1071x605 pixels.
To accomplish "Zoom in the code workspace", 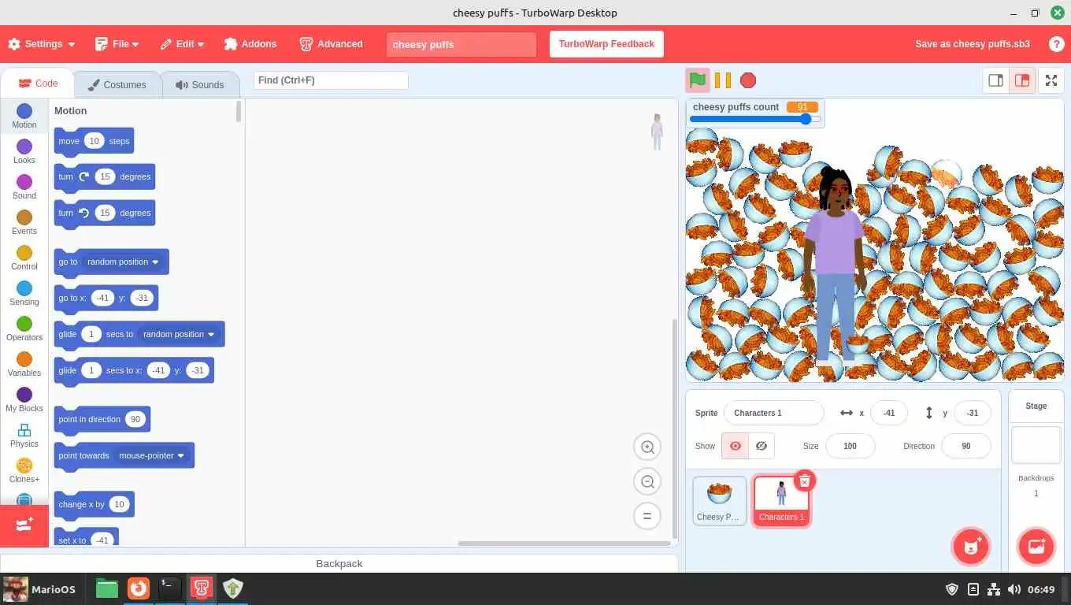I will [647, 447].
